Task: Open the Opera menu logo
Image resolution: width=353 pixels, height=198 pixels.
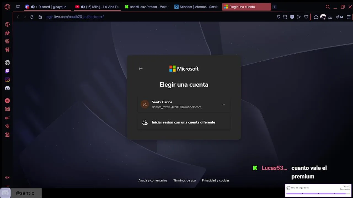Action: pos(7,7)
